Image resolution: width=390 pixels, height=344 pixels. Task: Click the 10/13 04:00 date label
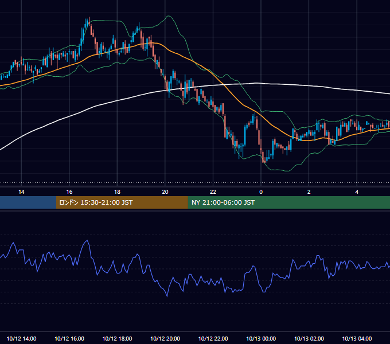tap(357, 338)
